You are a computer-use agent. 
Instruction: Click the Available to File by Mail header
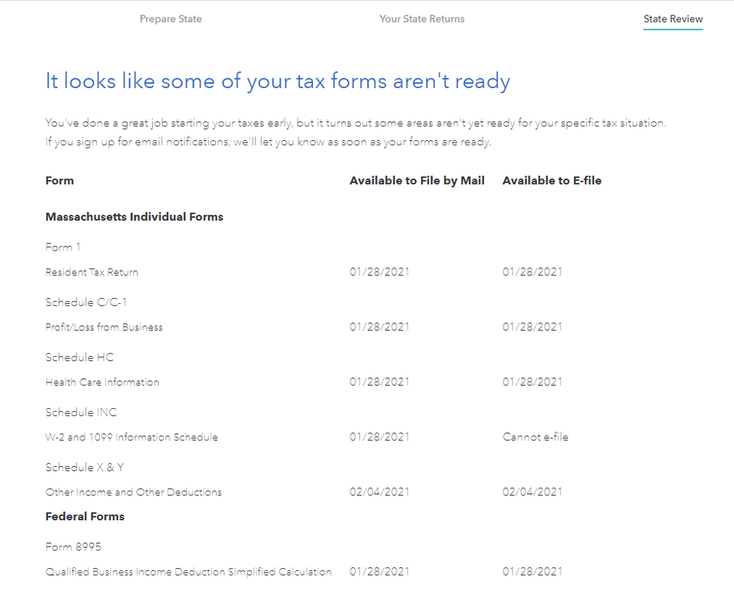tap(417, 181)
